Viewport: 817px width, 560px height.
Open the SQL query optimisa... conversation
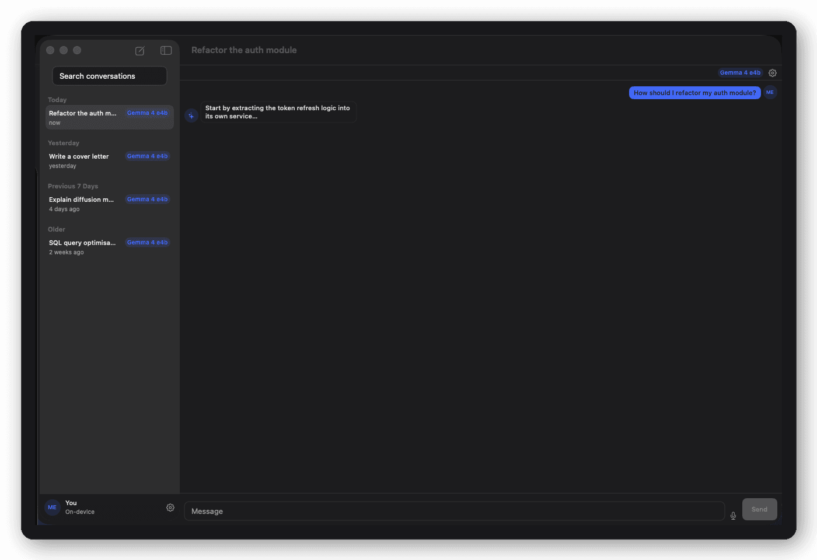click(x=110, y=247)
